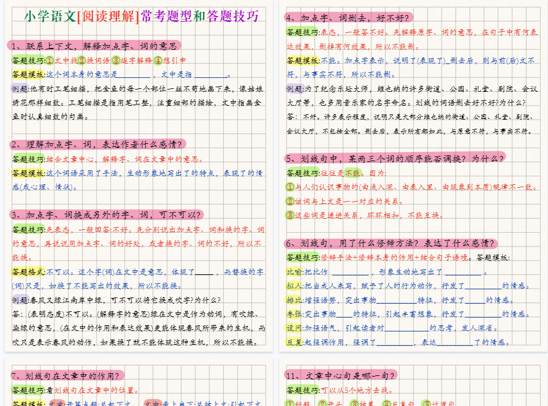Click the purple 例题 label under heading 3
Screen dimensions: 548x406
click(20, 300)
